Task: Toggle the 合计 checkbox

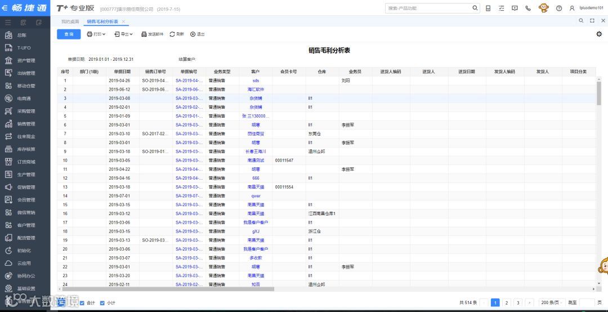Action: click(x=82, y=303)
